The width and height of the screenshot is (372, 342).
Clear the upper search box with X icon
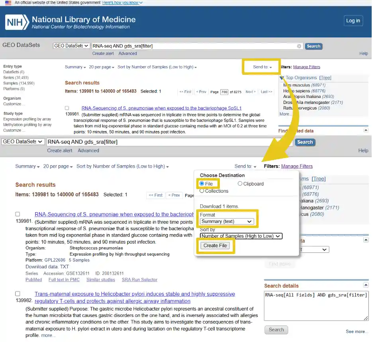[299, 46]
